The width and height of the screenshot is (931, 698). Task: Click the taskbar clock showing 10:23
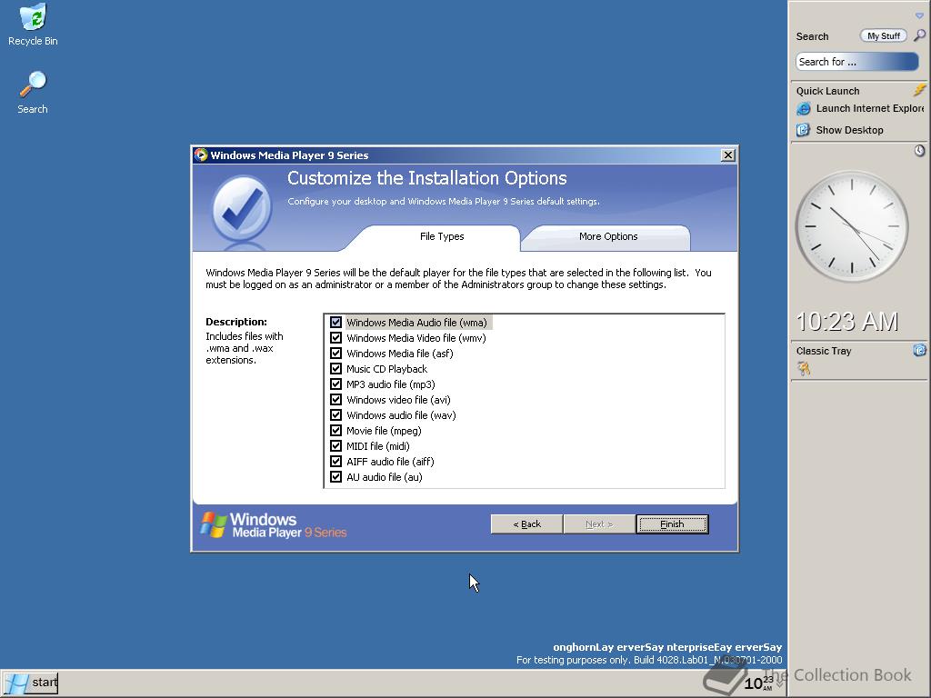click(759, 683)
